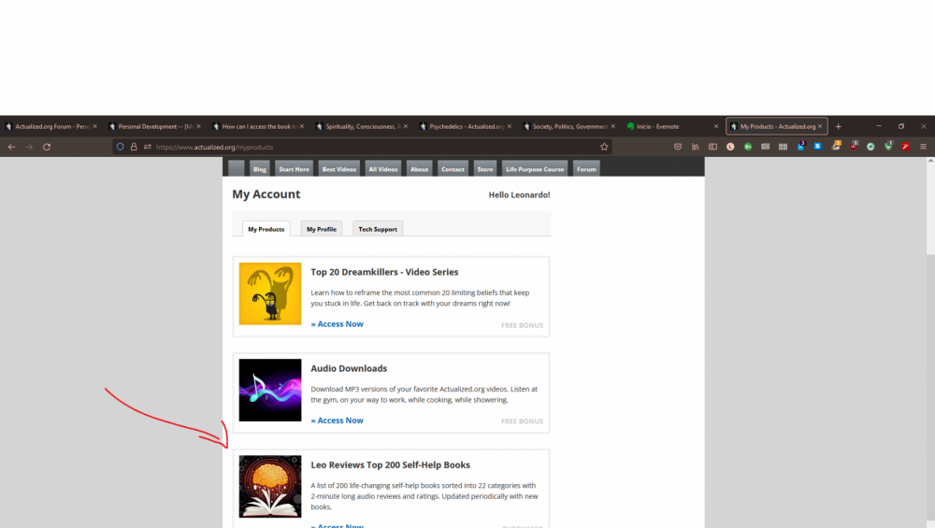
Task: Switch to the My Profile tab
Action: point(322,229)
